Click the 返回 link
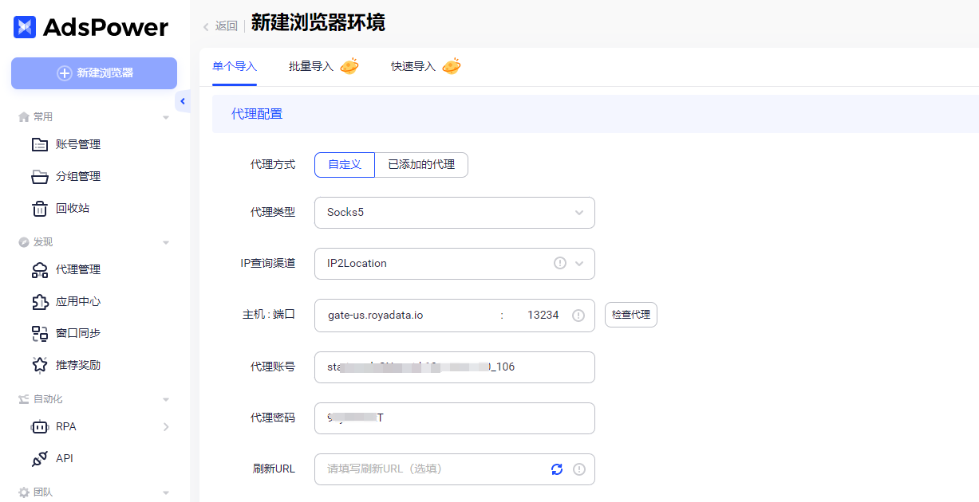This screenshot has height=502, width=979. [227, 26]
